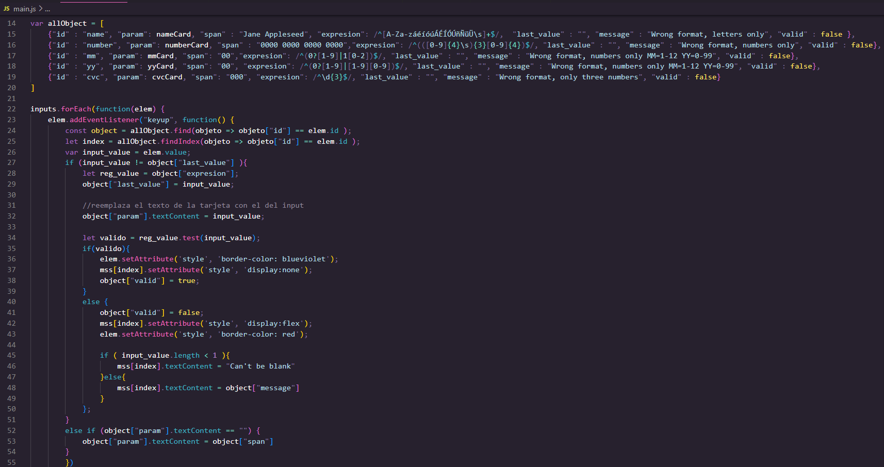Click the "Can't be blank" string
Viewport: 884px width, 467px height.
[260, 366]
